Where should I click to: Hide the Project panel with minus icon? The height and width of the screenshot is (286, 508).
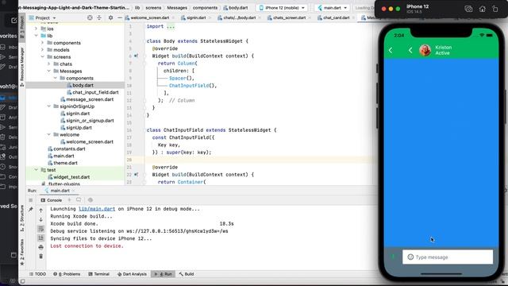[x=120, y=17]
